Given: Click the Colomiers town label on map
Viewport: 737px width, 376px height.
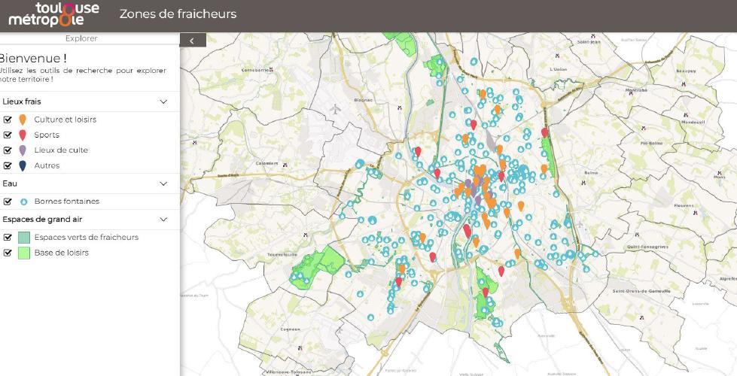Looking at the screenshot, I should tap(266, 163).
